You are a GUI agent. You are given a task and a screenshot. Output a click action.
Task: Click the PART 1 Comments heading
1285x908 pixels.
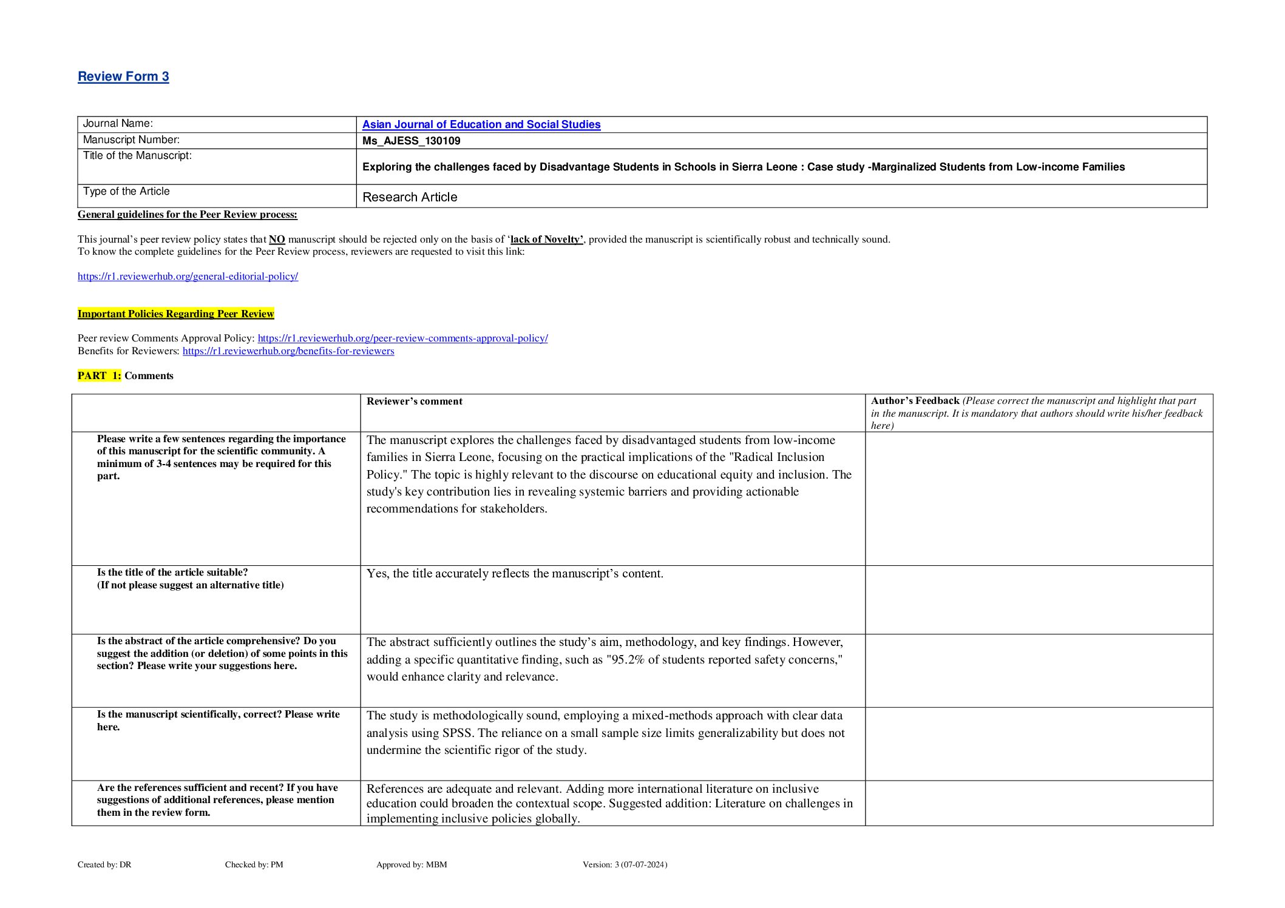[x=125, y=376]
